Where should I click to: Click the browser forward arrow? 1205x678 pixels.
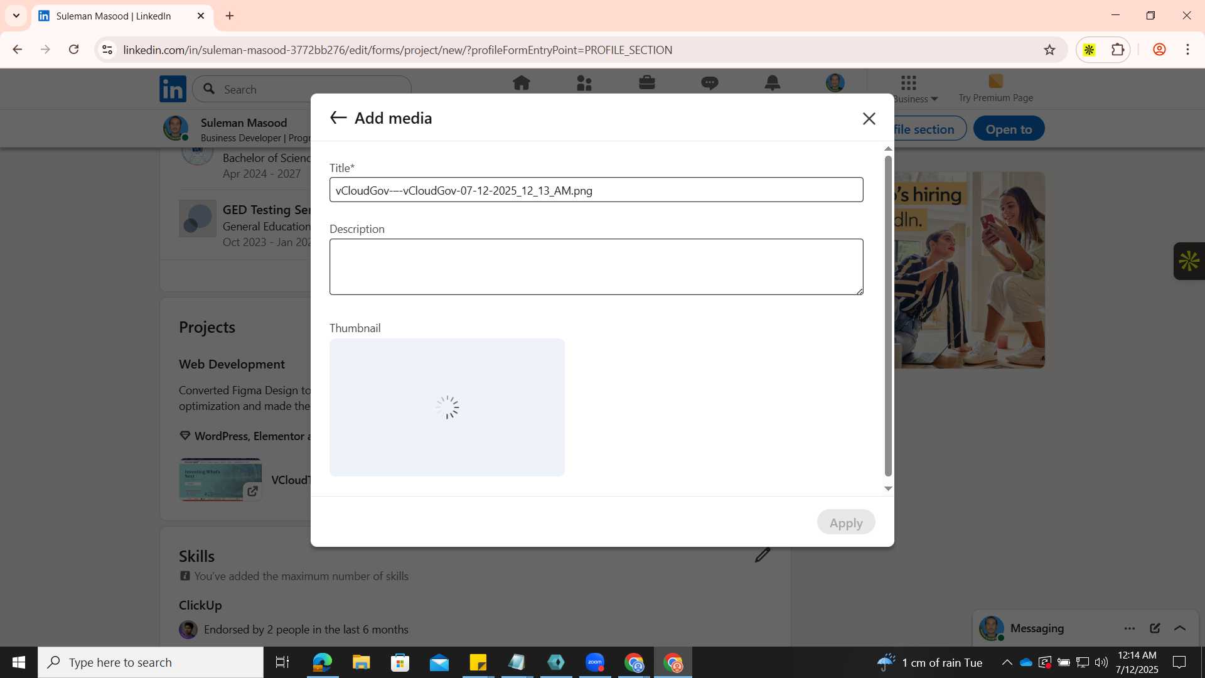point(45,50)
